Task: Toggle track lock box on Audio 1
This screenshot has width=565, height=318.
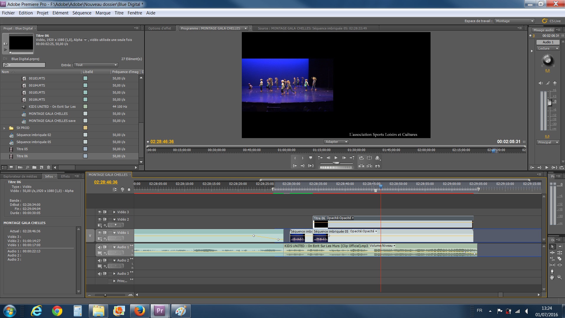Action: [110, 247]
